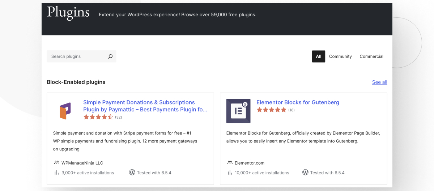The height and width of the screenshot is (191, 434).
Task: Click the author icon beside Elementor.com
Action: pyautogui.click(x=230, y=163)
